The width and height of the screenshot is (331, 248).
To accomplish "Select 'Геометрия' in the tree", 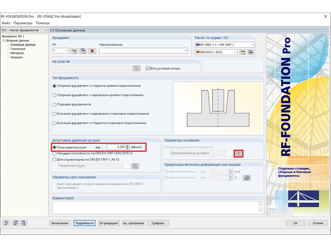I will [18, 49].
